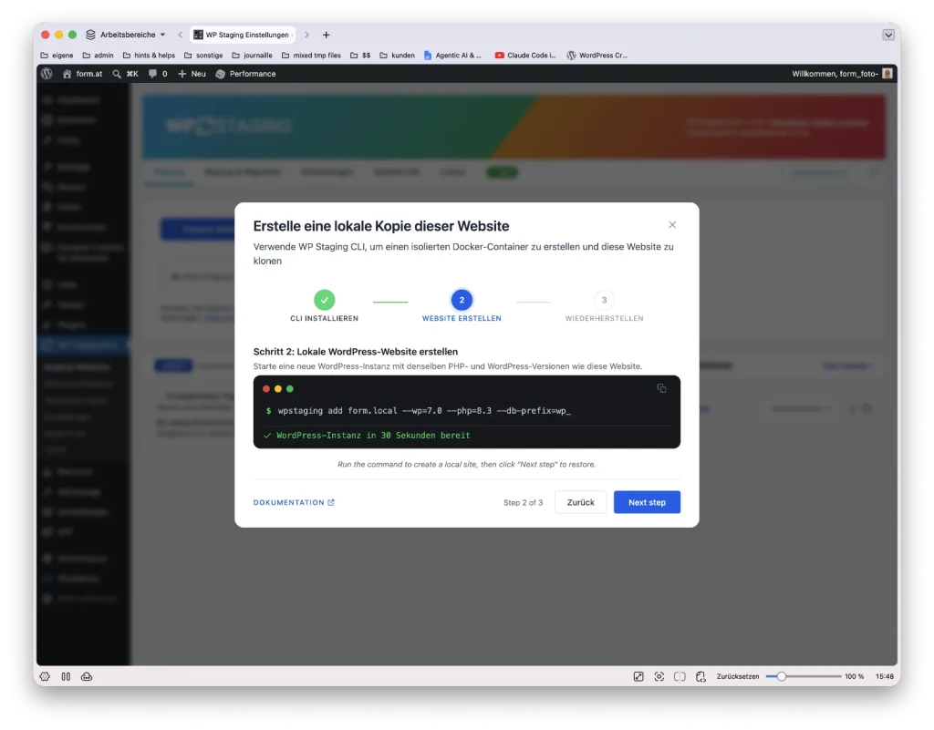This screenshot has height=730, width=934.
Task: Open the admin bookmark folder
Action: tap(98, 56)
